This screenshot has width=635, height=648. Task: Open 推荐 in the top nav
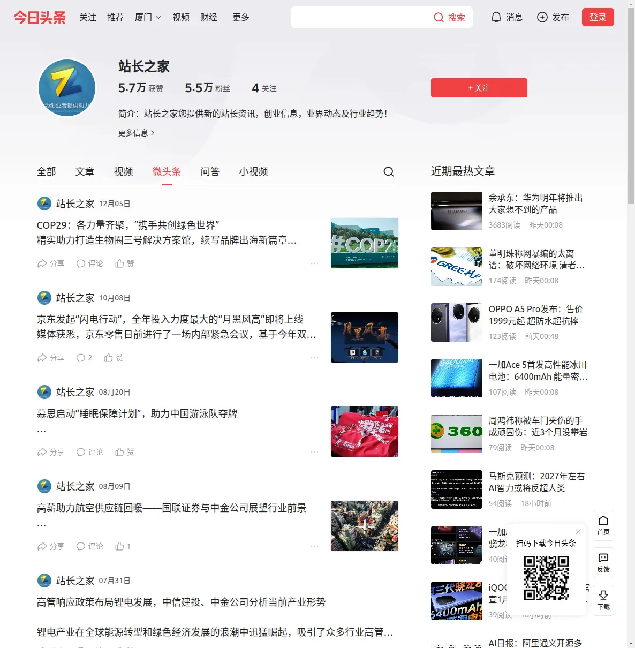tap(116, 18)
